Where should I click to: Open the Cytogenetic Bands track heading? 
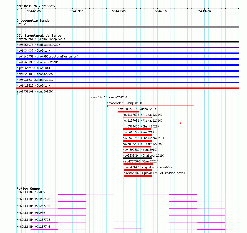click(x=33, y=21)
